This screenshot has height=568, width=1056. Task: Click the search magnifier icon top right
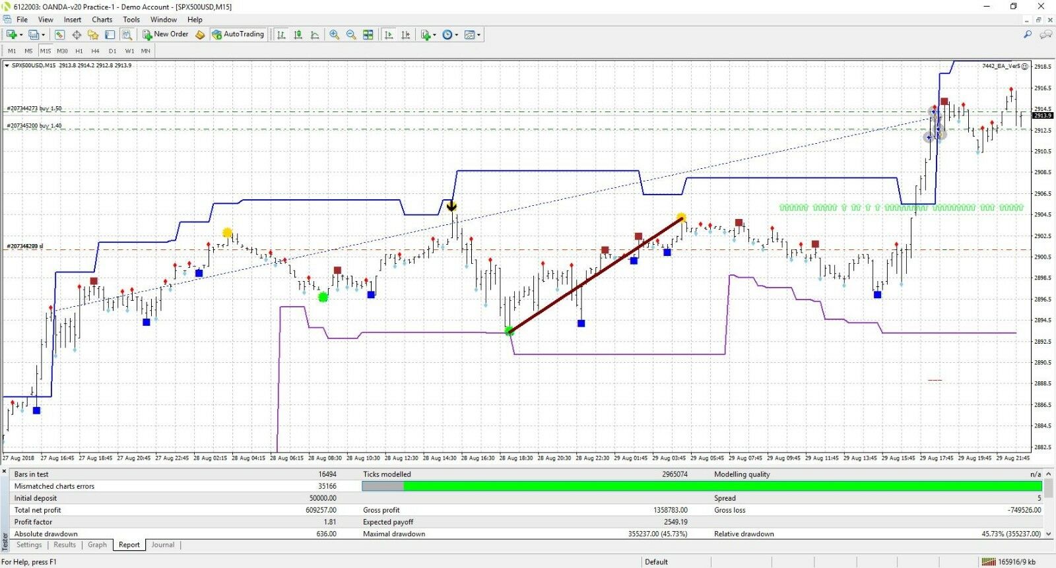tap(1028, 34)
